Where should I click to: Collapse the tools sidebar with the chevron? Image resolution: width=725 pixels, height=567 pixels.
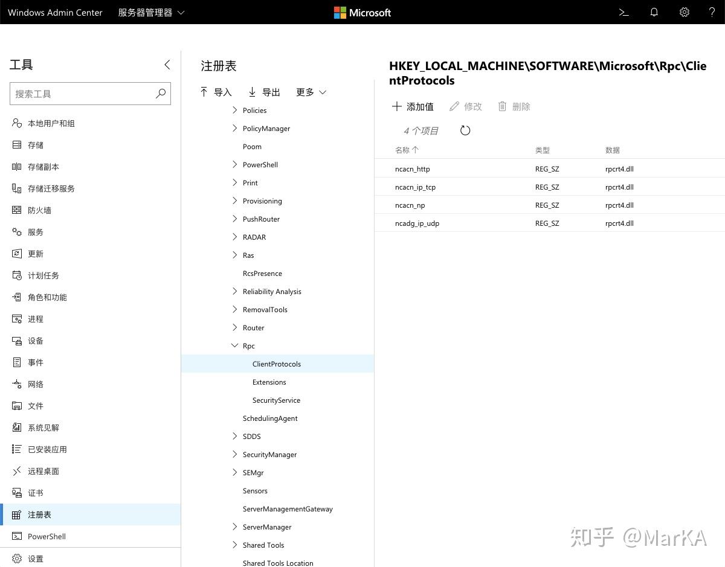(167, 65)
